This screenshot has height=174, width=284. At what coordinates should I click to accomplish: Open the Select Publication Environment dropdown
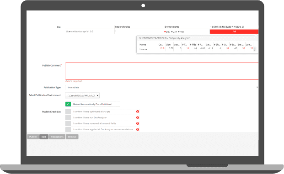click(x=82, y=96)
